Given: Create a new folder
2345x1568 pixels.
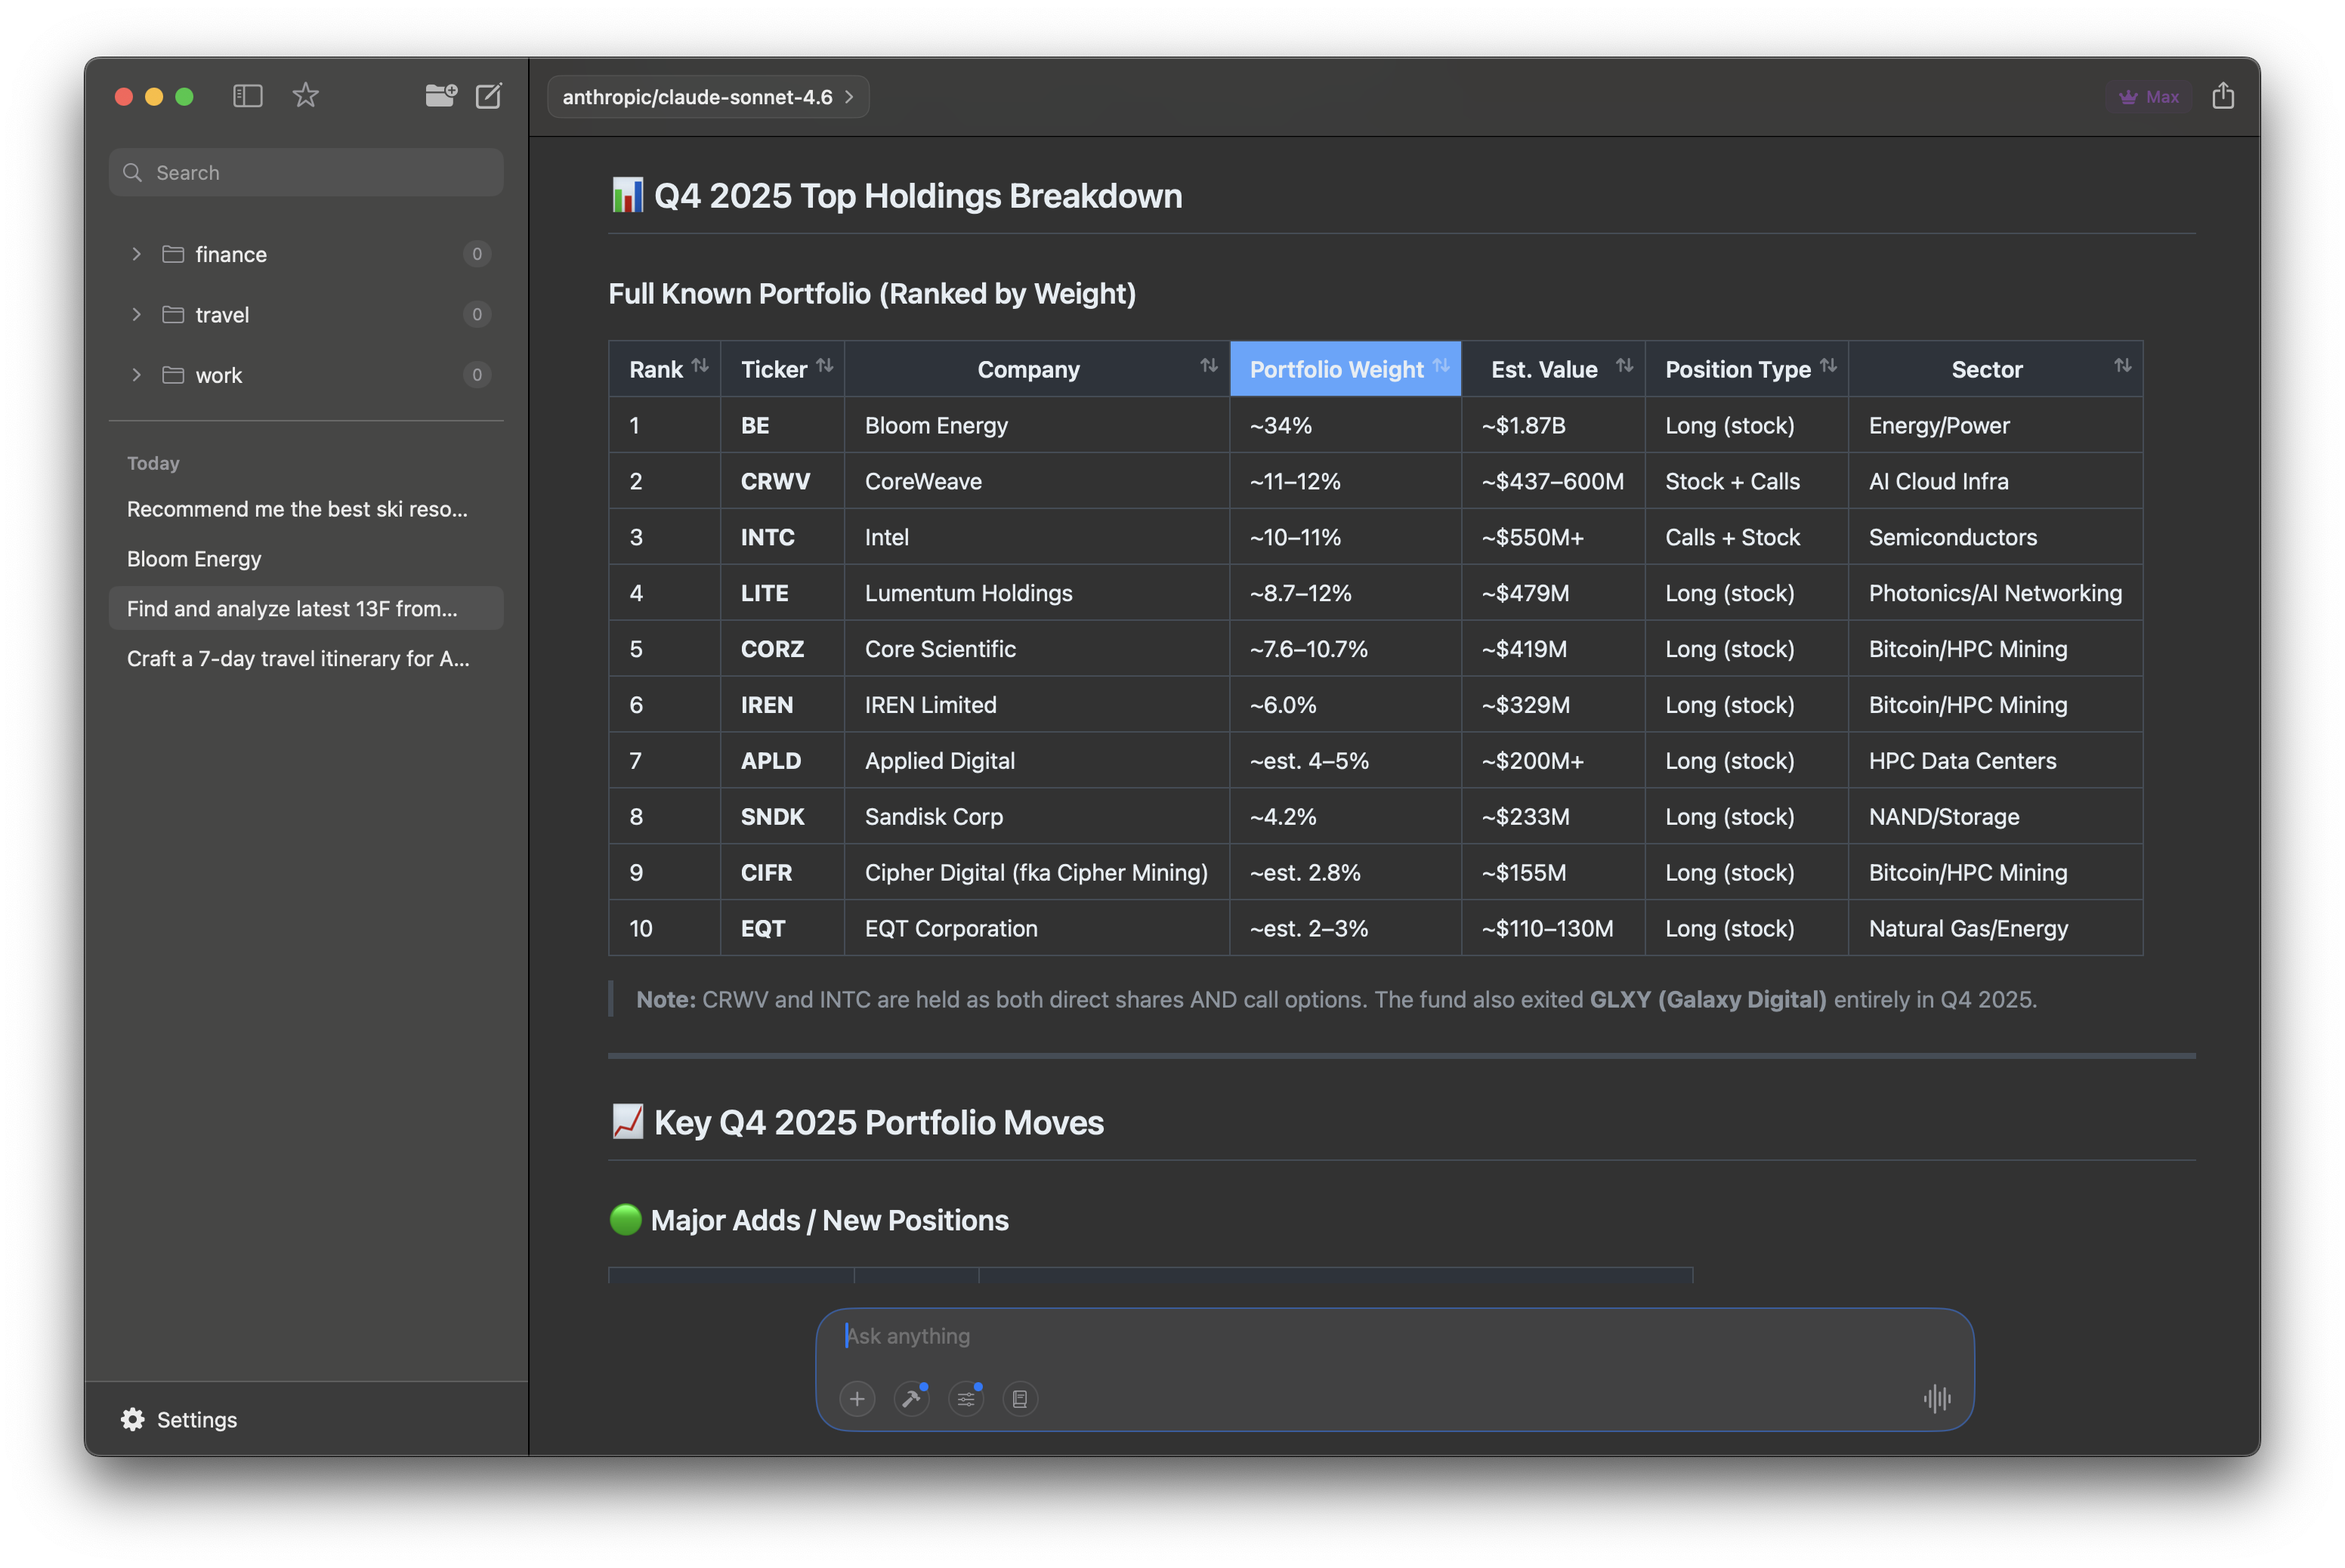Looking at the screenshot, I should (440, 96).
